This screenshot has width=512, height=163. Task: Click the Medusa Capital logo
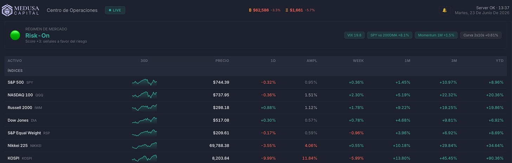[x=20, y=10]
